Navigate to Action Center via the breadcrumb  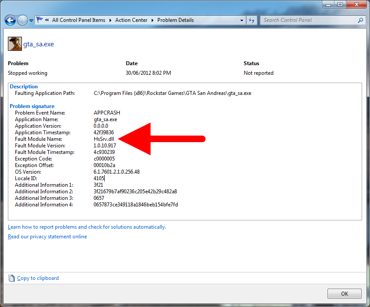click(x=131, y=20)
